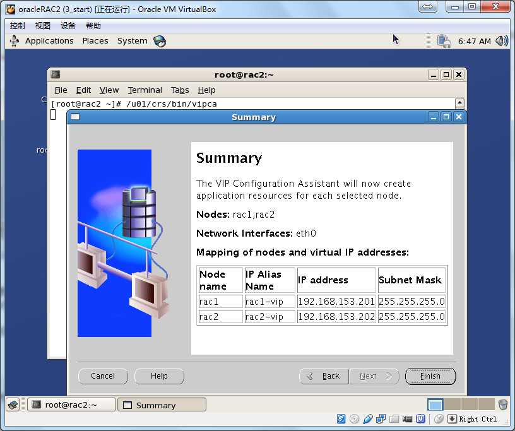Image resolution: width=515 pixels, height=431 pixels.
Task: Click rac1 node name cell
Action: pyautogui.click(x=220, y=301)
